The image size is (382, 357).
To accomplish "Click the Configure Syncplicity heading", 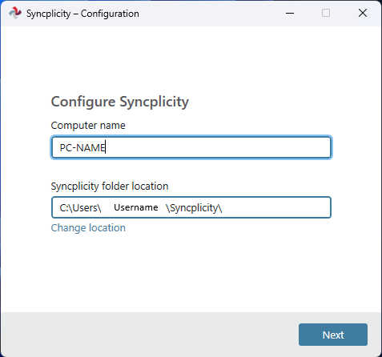I will (x=120, y=102).
